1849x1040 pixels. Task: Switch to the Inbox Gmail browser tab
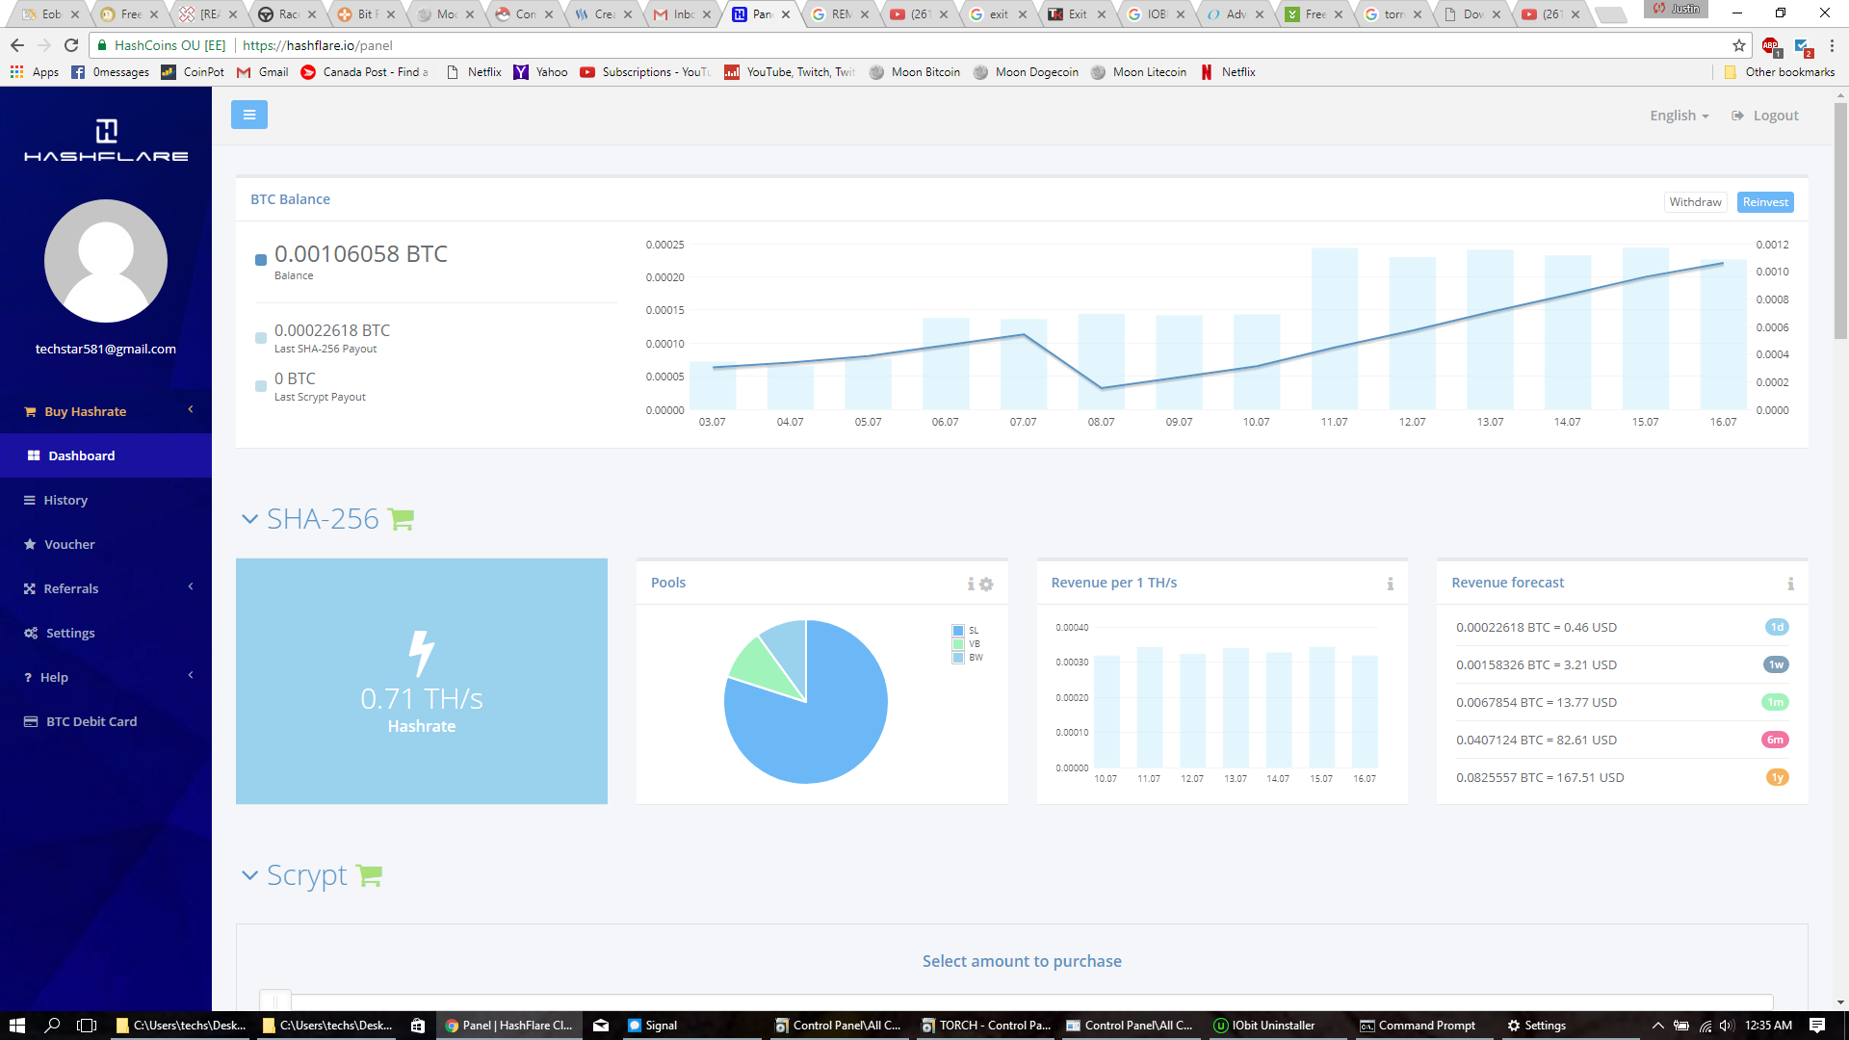click(683, 14)
